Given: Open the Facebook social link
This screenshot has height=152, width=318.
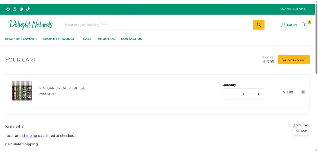Looking at the screenshot, I should point(8,9).
